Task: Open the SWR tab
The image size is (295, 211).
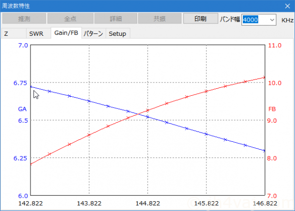Action: click(36, 34)
